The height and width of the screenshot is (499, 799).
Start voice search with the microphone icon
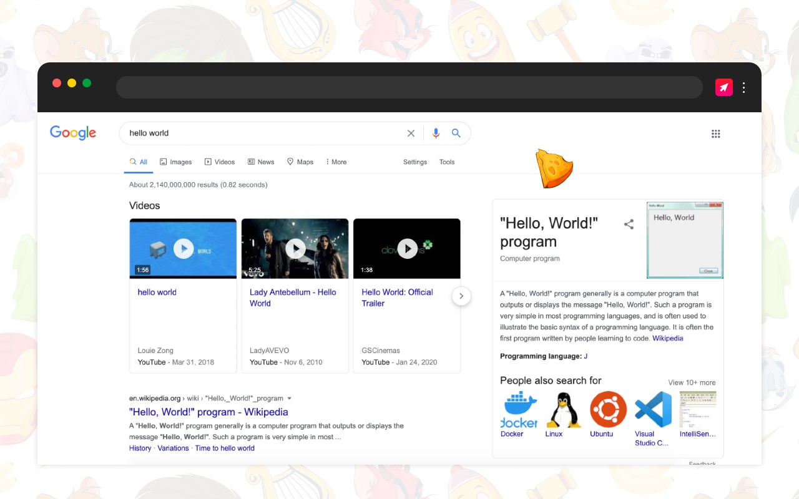tap(436, 133)
